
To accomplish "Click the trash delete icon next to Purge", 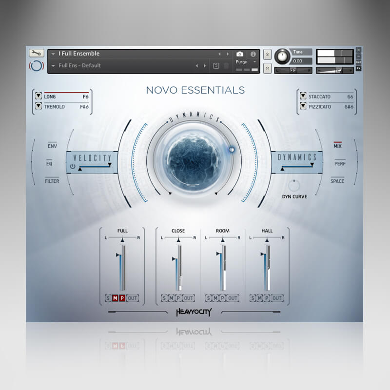I will click(226, 65).
